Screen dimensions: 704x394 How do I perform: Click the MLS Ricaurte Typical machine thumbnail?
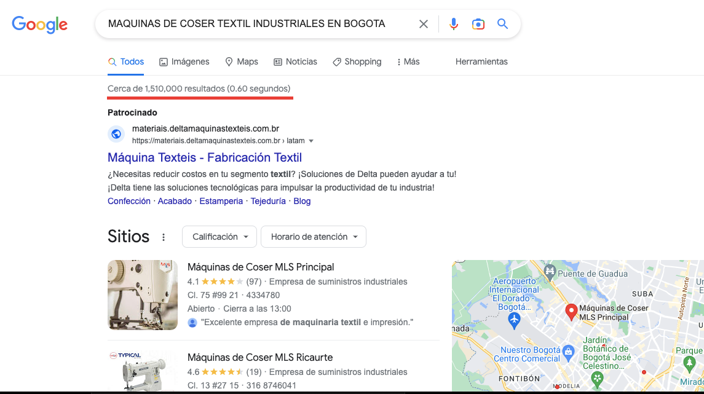[x=142, y=371]
